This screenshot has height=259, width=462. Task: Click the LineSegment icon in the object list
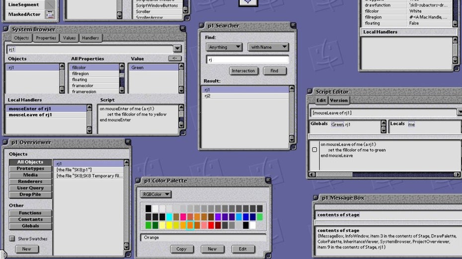[x=50, y=4]
